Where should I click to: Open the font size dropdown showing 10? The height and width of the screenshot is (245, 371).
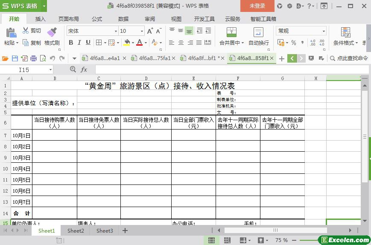pyautogui.click(x=142, y=31)
